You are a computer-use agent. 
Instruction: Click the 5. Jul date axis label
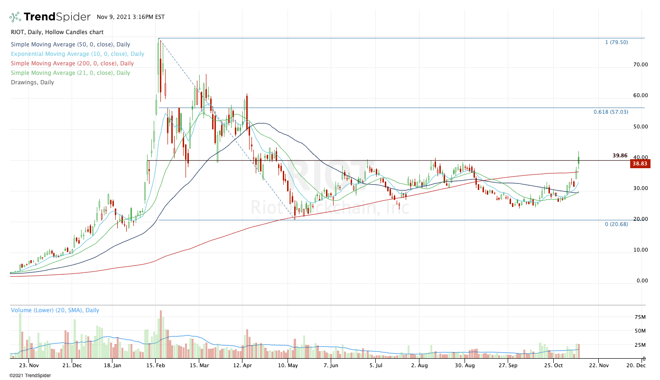[376, 365]
